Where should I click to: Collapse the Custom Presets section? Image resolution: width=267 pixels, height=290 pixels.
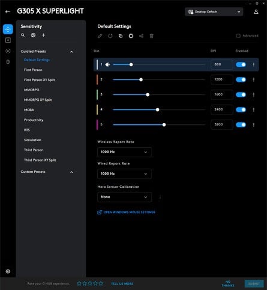[71, 172]
